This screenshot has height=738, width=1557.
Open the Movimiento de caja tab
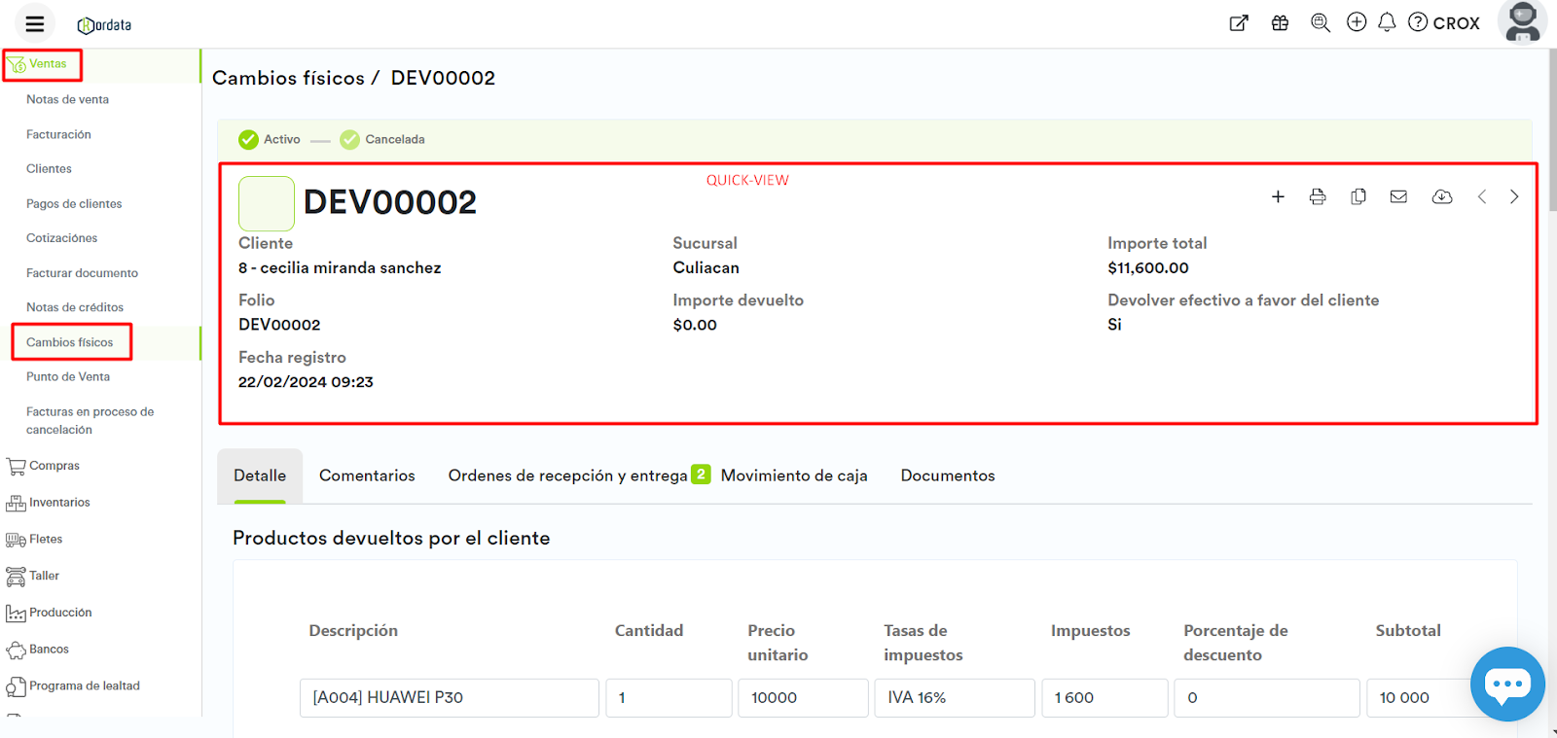point(794,475)
